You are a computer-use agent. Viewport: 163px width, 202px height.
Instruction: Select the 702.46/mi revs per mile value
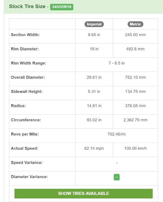116,134
